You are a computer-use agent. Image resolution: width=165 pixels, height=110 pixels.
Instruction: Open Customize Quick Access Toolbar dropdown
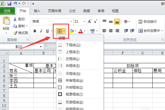pos(33,4)
